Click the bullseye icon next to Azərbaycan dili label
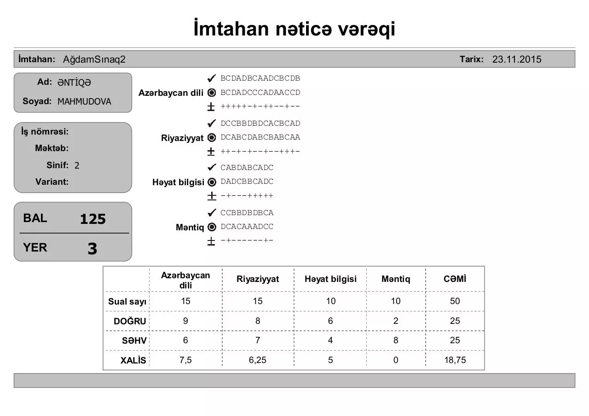589x416 pixels. 212,93
